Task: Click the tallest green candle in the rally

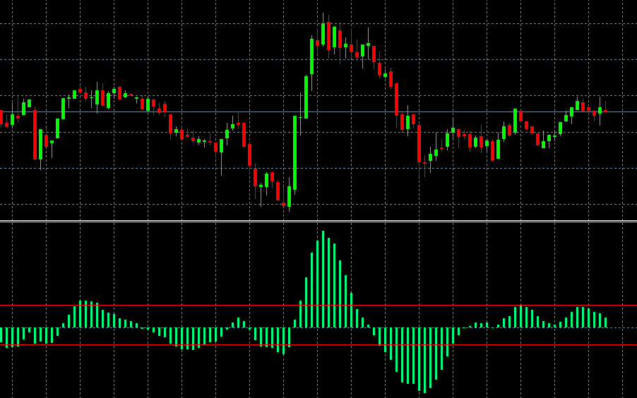Action: click(x=295, y=152)
